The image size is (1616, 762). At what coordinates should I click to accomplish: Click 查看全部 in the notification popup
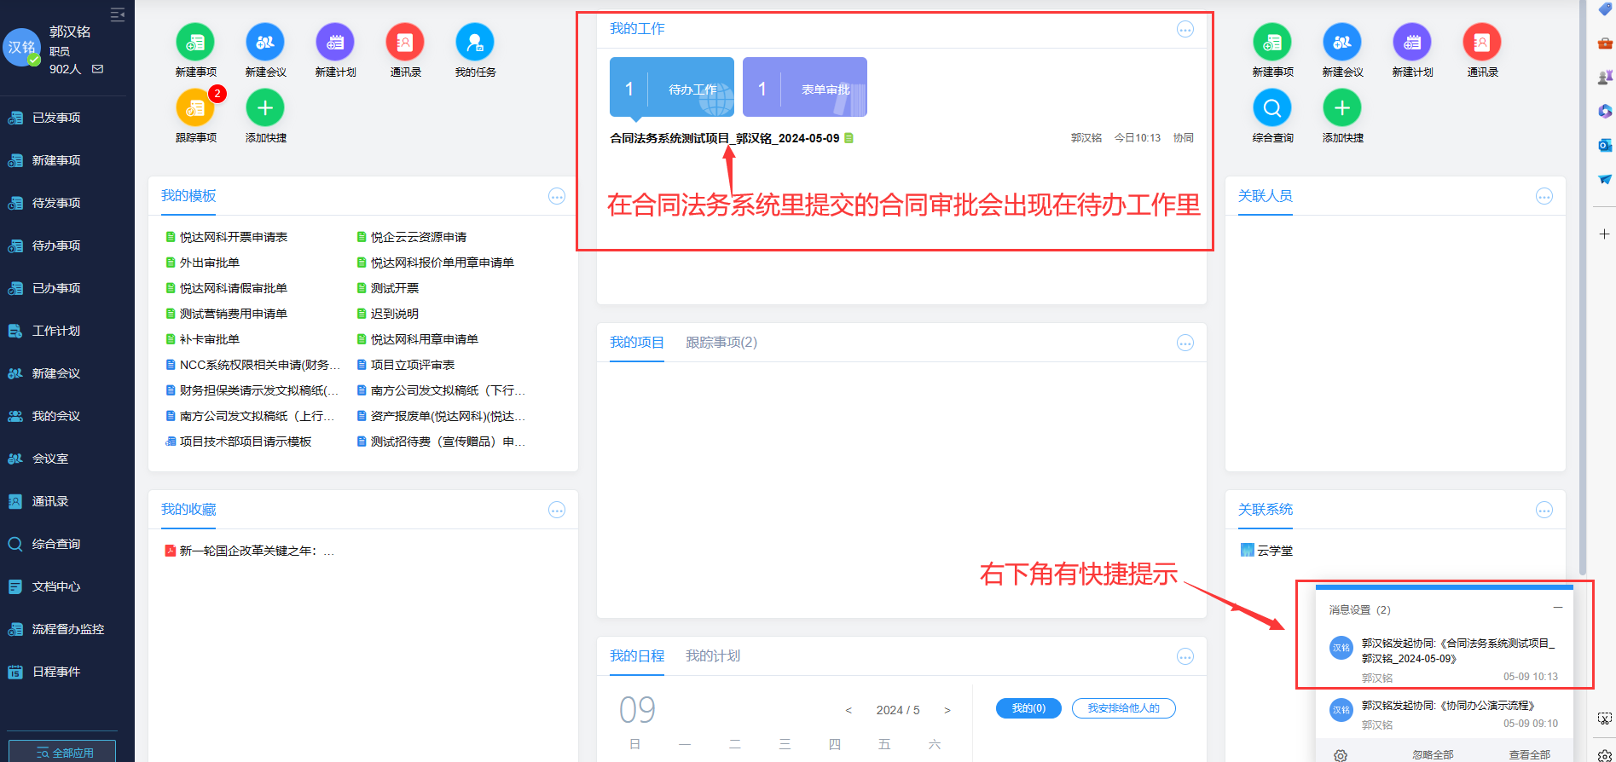(x=1529, y=755)
